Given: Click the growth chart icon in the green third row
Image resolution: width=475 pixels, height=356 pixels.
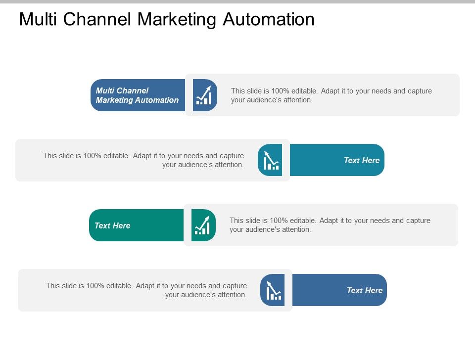Looking at the screenshot, I should (x=202, y=225).
